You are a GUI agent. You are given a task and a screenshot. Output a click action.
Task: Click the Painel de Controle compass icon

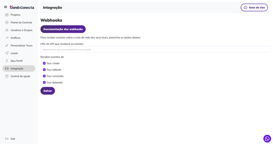coord(7,23)
